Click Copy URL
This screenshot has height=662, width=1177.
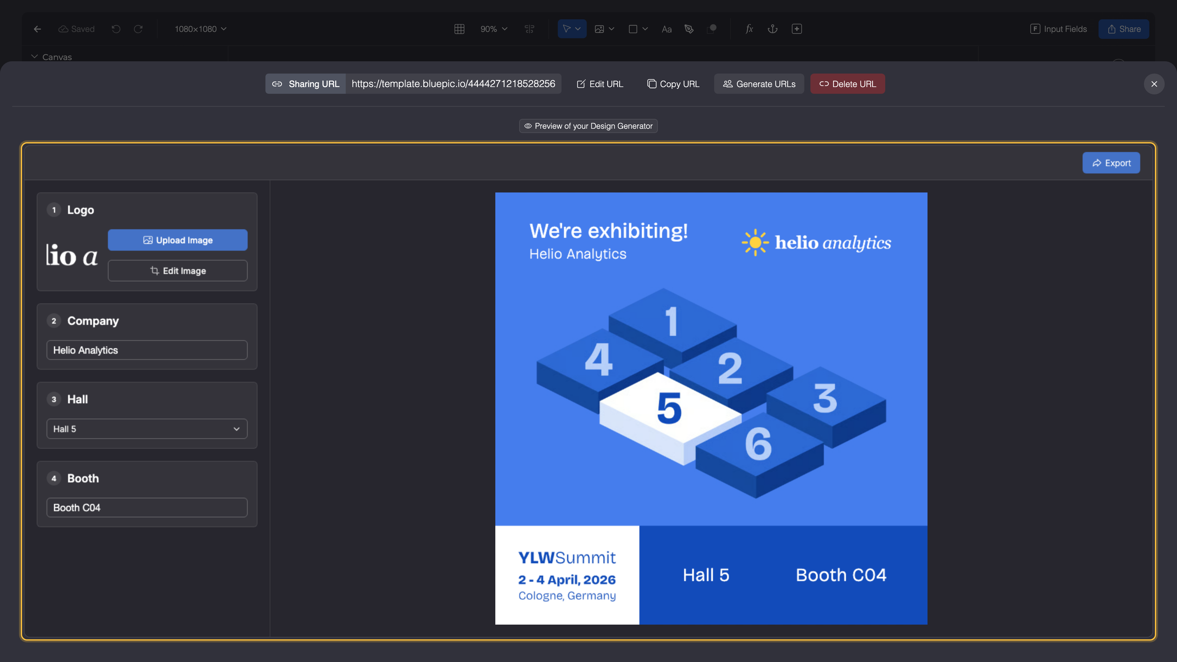coord(673,84)
